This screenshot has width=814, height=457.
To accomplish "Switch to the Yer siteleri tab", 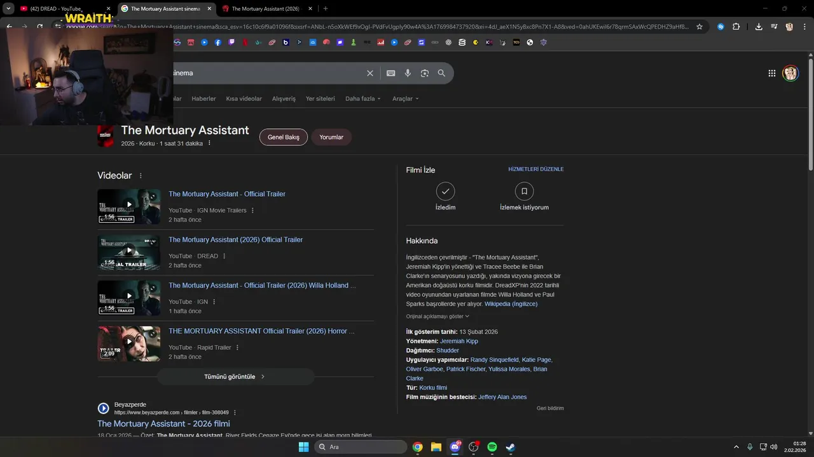I will (x=320, y=98).
